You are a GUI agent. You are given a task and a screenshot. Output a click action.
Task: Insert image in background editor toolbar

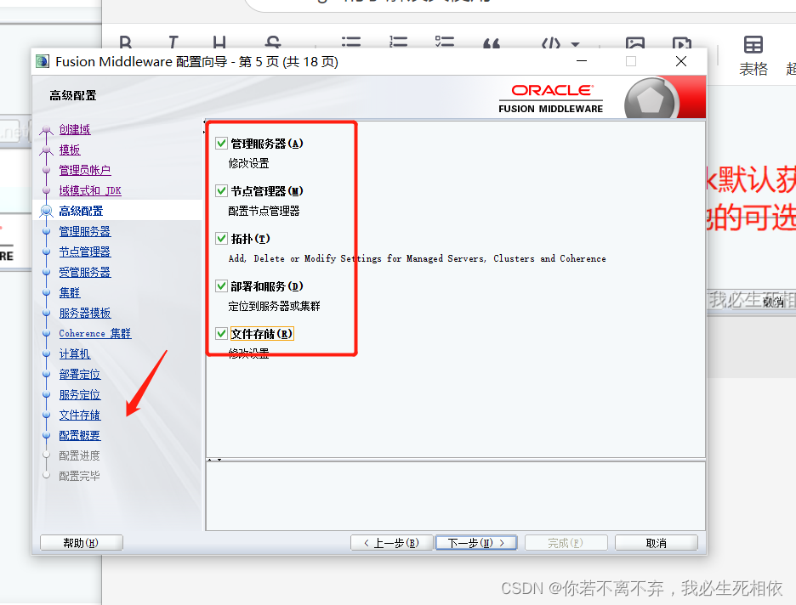pyautogui.click(x=634, y=42)
